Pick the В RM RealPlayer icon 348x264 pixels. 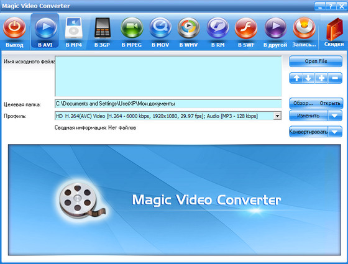(x=217, y=28)
